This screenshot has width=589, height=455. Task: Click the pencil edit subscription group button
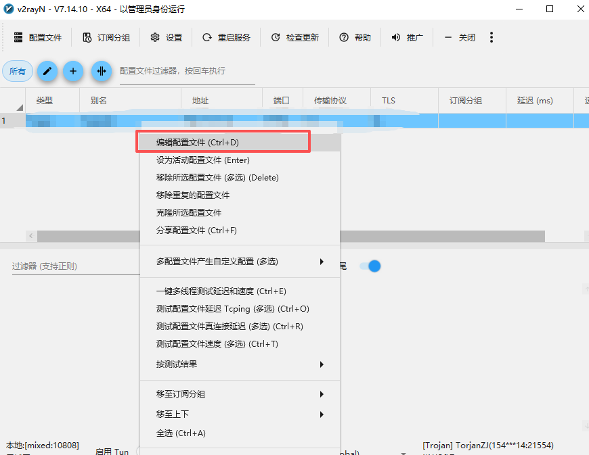pyautogui.click(x=47, y=71)
